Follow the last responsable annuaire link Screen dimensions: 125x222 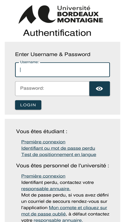tap(58, 220)
